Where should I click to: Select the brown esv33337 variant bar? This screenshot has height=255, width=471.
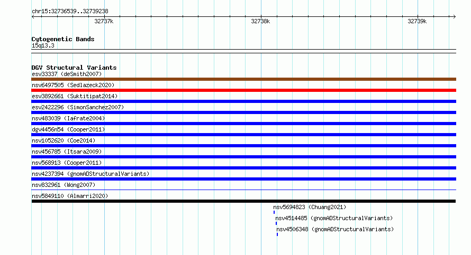click(x=243, y=79)
